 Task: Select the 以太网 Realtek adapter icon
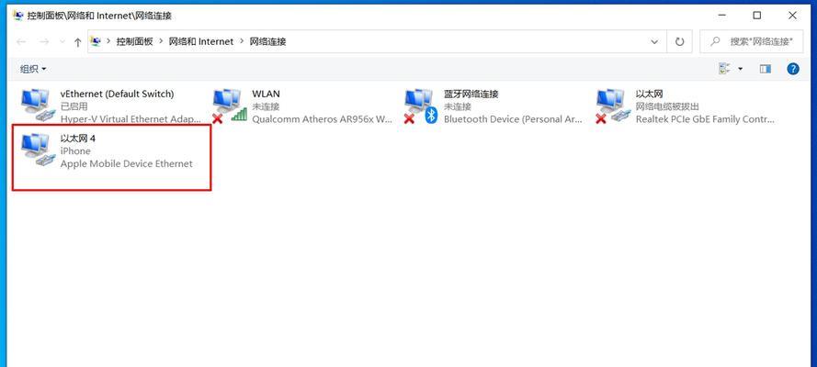pyautogui.click(x=613, y=106)
